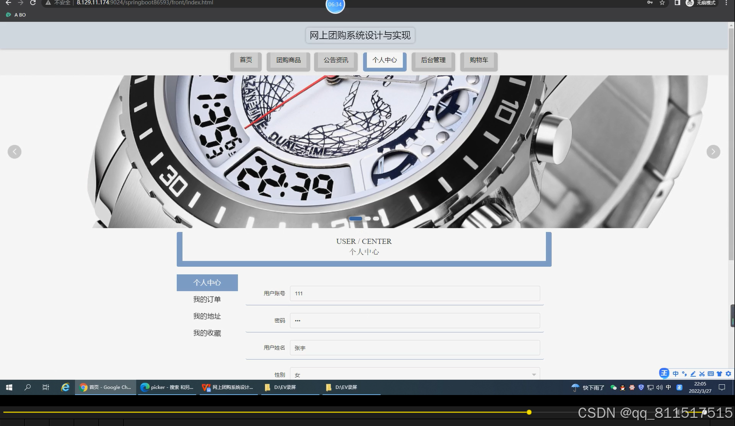Click the video progress bar handle
The width and height of the screenshot is (735, 426).
[529, 412]
